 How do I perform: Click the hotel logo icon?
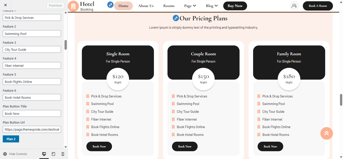coord(73,6)
